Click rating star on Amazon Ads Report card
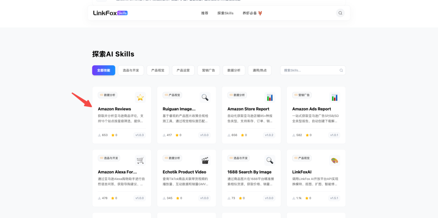 pos(307,135)
